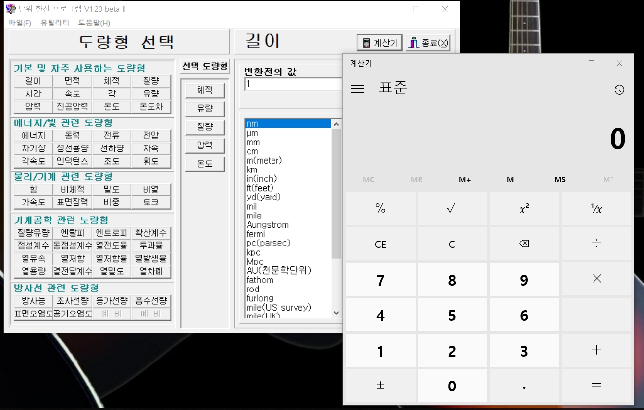
Task: Click the decimal point key
Action: pos(524,386)
